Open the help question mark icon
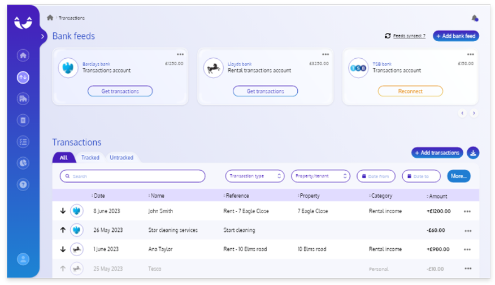 click(x=23, y=184)
